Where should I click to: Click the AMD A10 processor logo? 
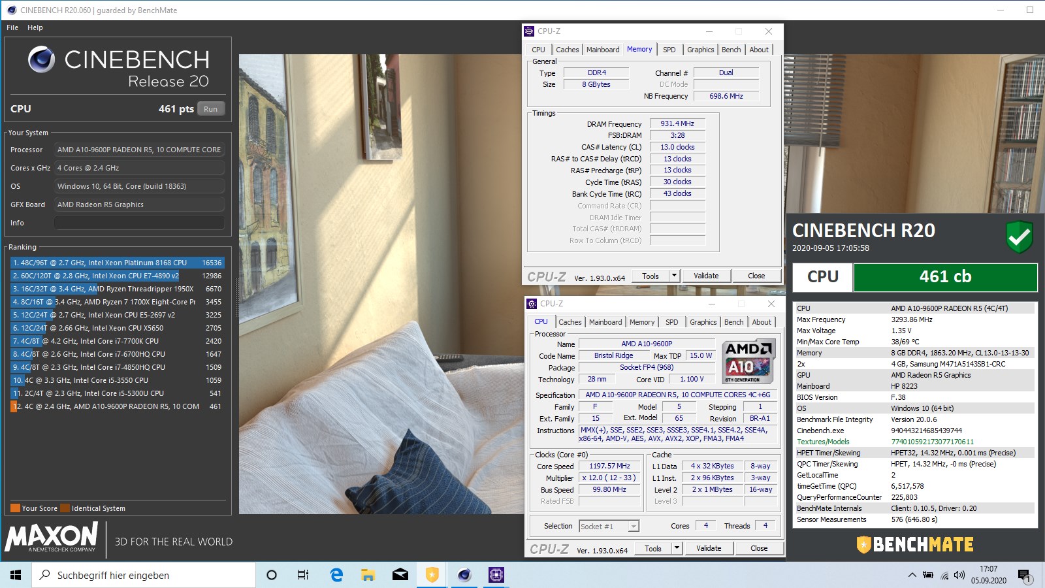click(748, 361)
